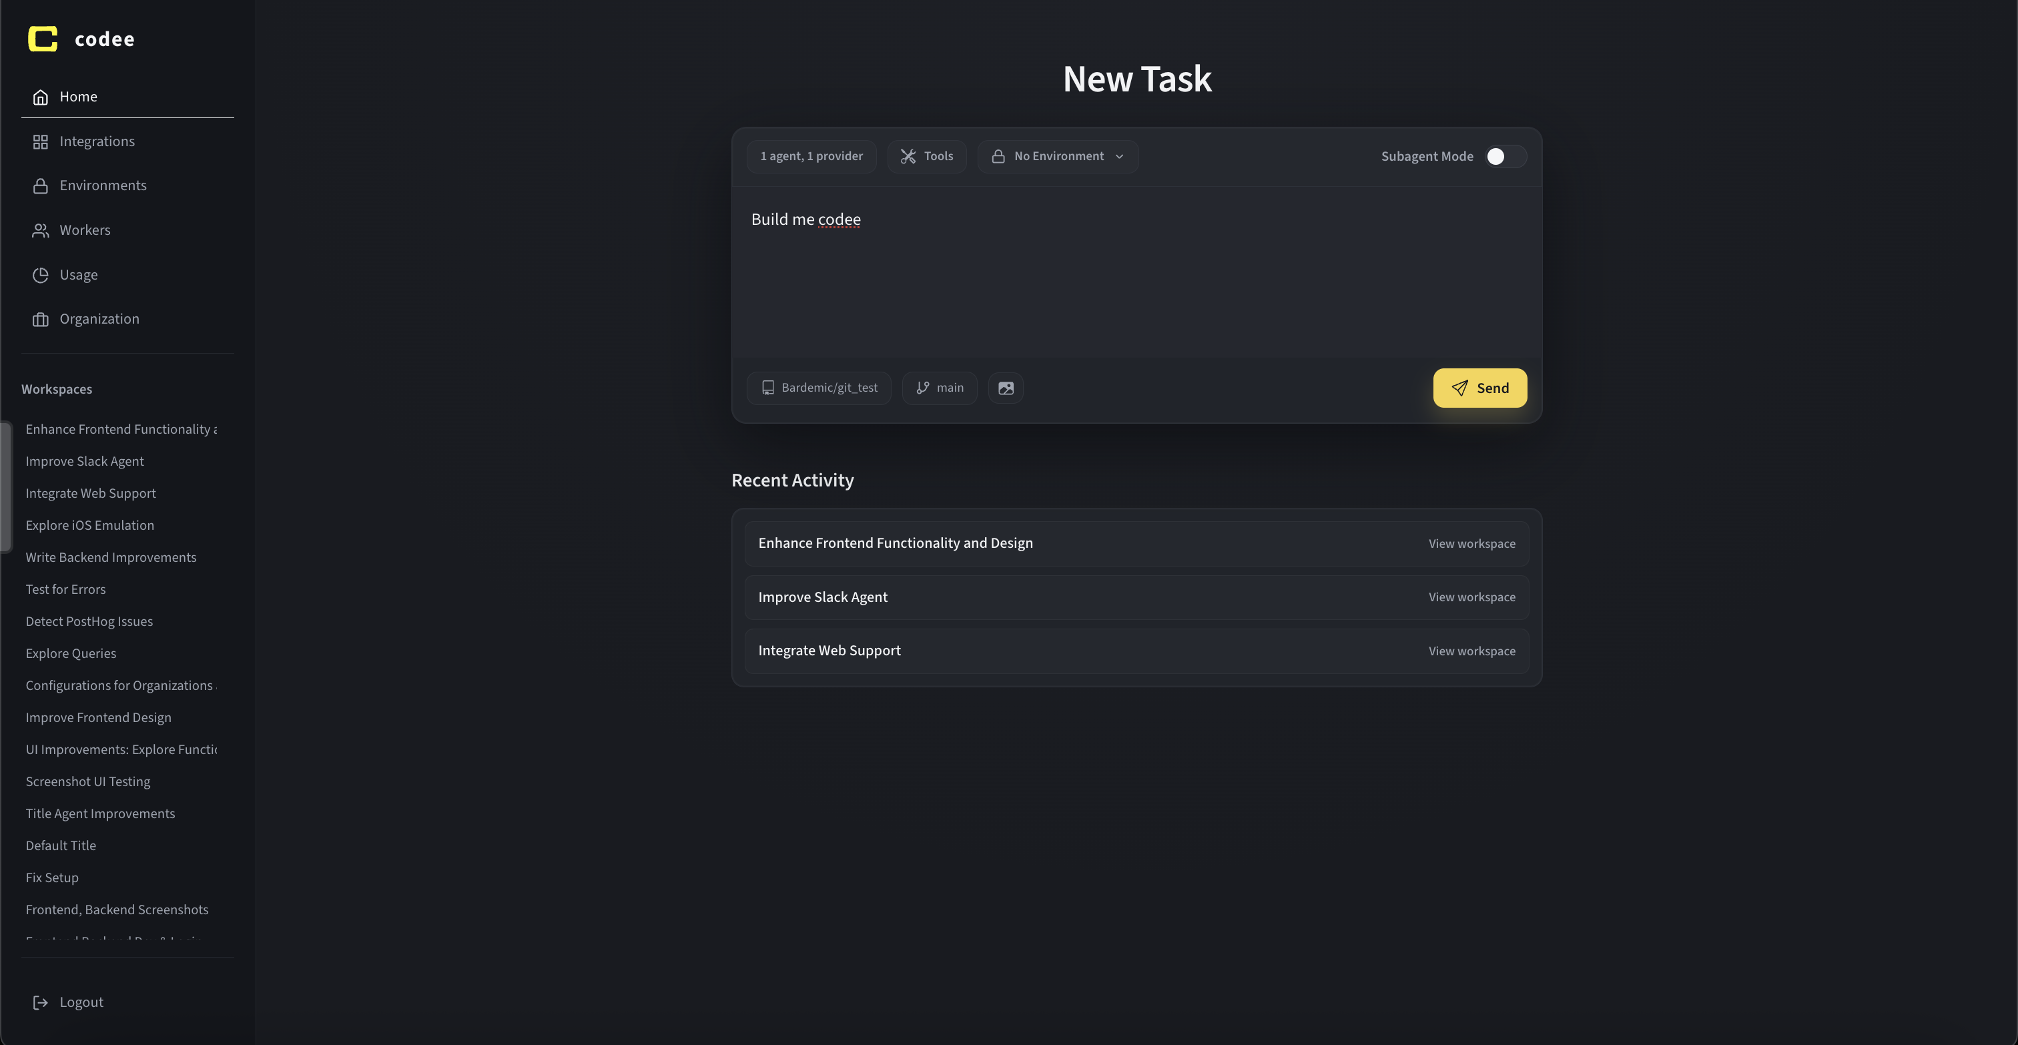Select the Home icon in sidebar

pyautogui.click(x=41, y=96)
